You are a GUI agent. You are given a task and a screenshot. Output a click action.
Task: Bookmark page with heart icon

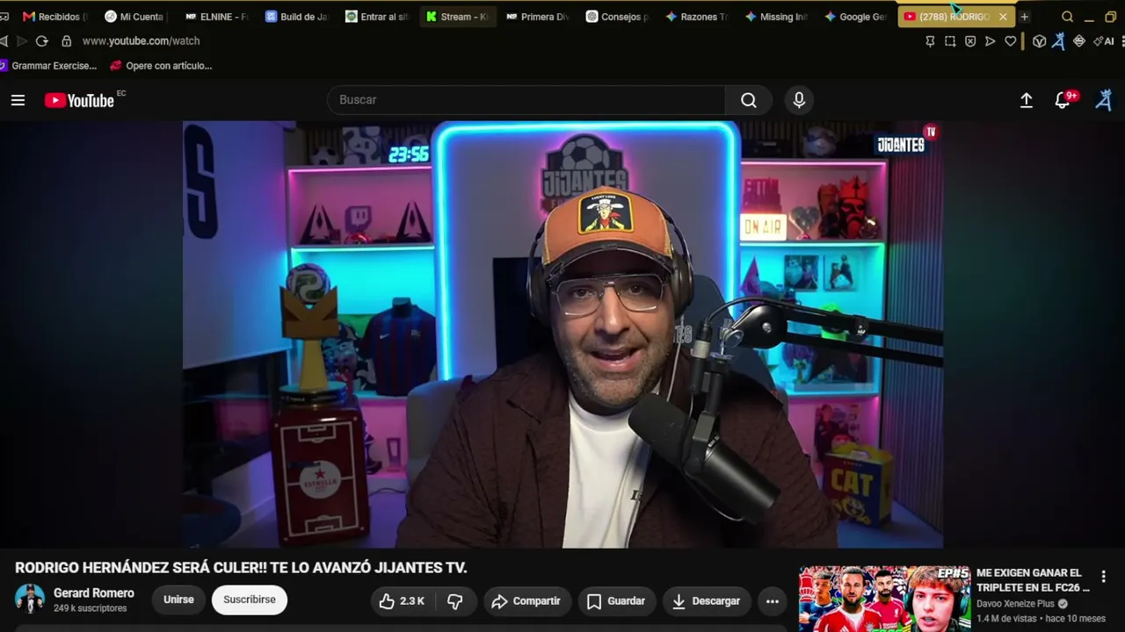pos(1011,41)
